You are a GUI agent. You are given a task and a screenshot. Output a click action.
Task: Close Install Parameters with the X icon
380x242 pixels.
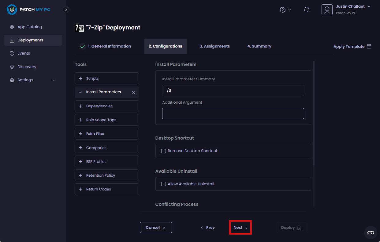pyautogui.click(x=133, y=92)
